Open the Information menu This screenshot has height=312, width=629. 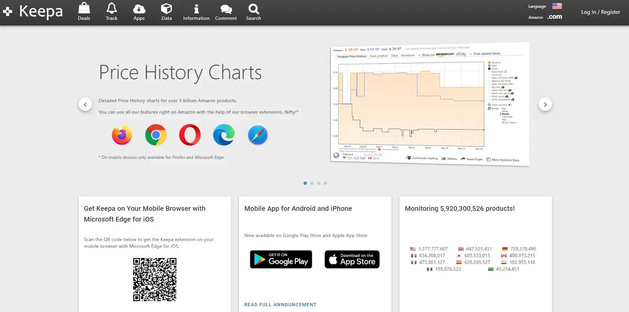(x=196, y=12)
